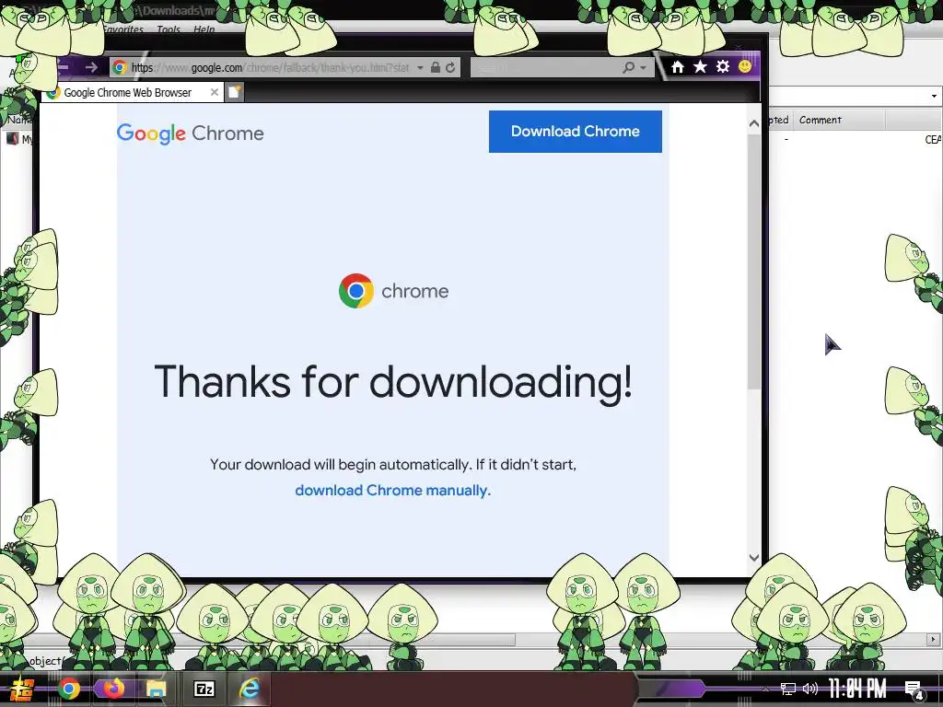Open the search provider dropdown arrow
This screenshot has height=707, width=943.
[643, 67]
